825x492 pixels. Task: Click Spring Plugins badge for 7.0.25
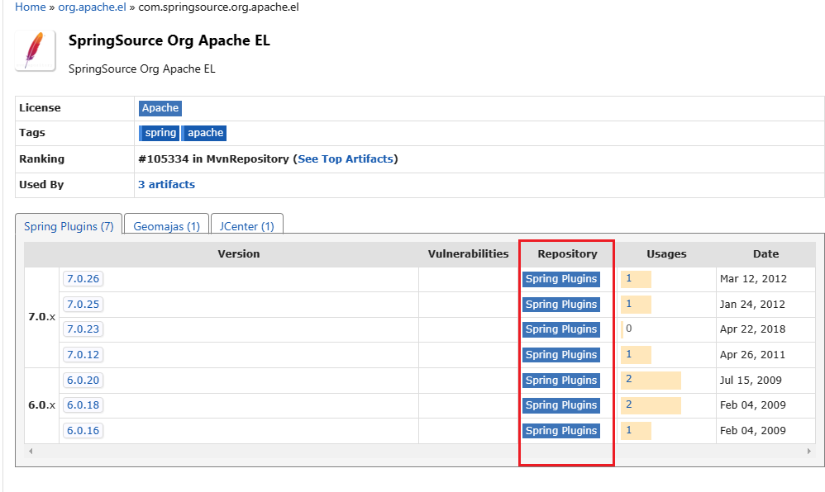[x=561, y=305]
